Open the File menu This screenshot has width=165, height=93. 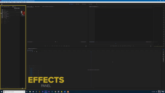coord(1,2)
